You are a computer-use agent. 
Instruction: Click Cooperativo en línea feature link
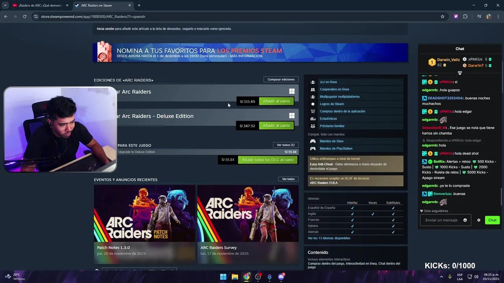(x=334, y=90)
